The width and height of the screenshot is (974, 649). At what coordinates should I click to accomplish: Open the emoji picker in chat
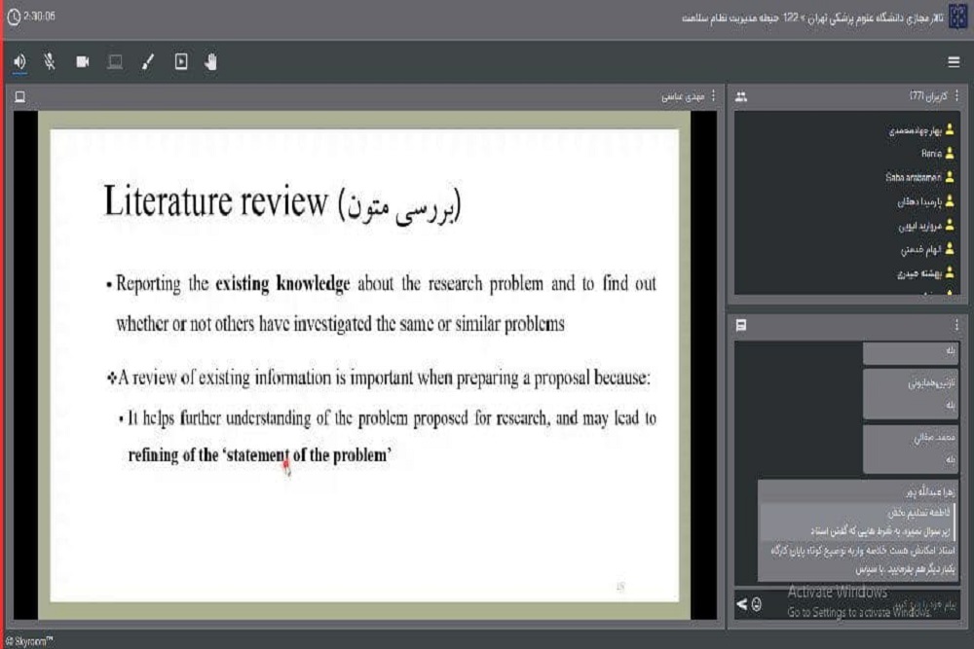pyautogui.click(x=756, y=604)
